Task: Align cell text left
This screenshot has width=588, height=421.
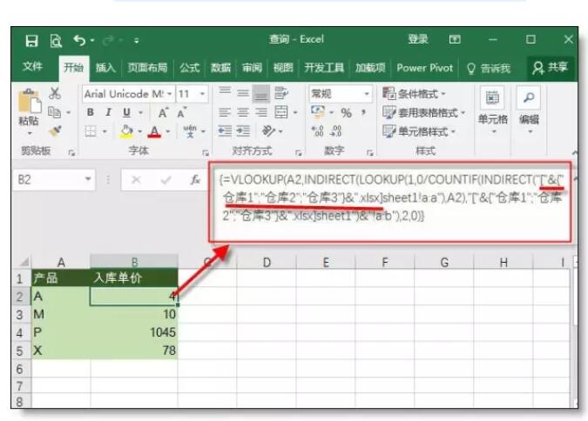Action: [225, 112]
